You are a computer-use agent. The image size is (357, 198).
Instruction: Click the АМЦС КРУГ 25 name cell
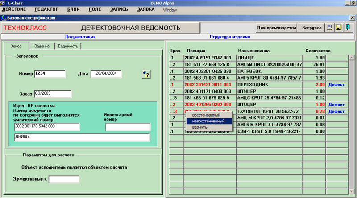(270, 98)
